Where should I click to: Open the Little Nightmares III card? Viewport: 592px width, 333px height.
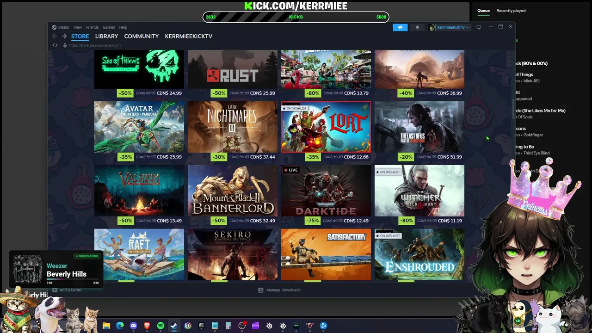click(x=233, y=127)
